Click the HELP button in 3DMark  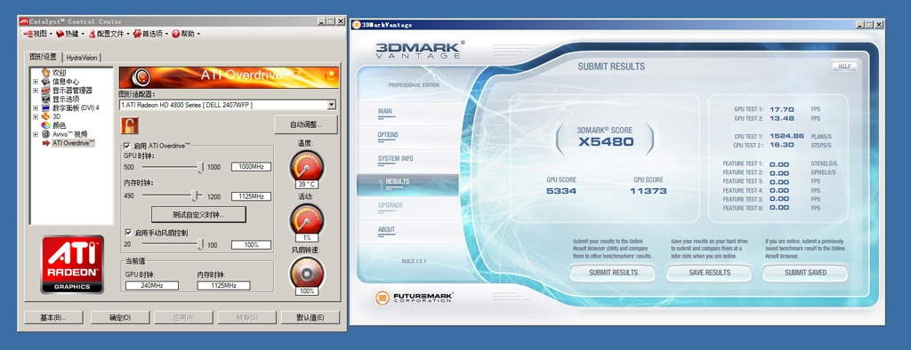pos(844,66)
